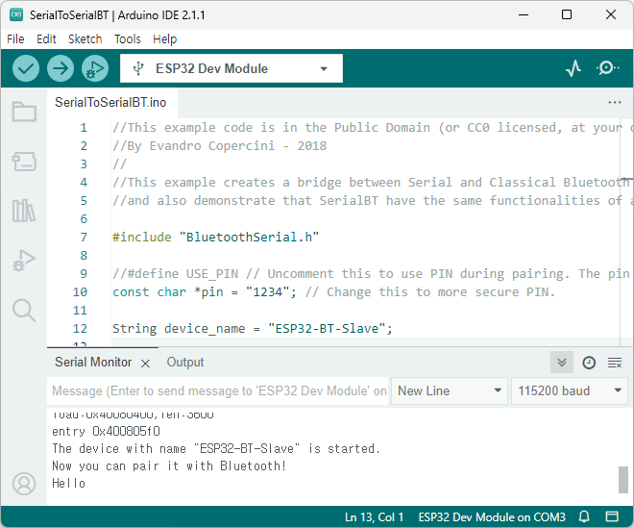Image resolution: width=634 pixels, height=528 pixels.
Task: Toggle autoscroll in Serial Monitor
Action: pos(562,362)
